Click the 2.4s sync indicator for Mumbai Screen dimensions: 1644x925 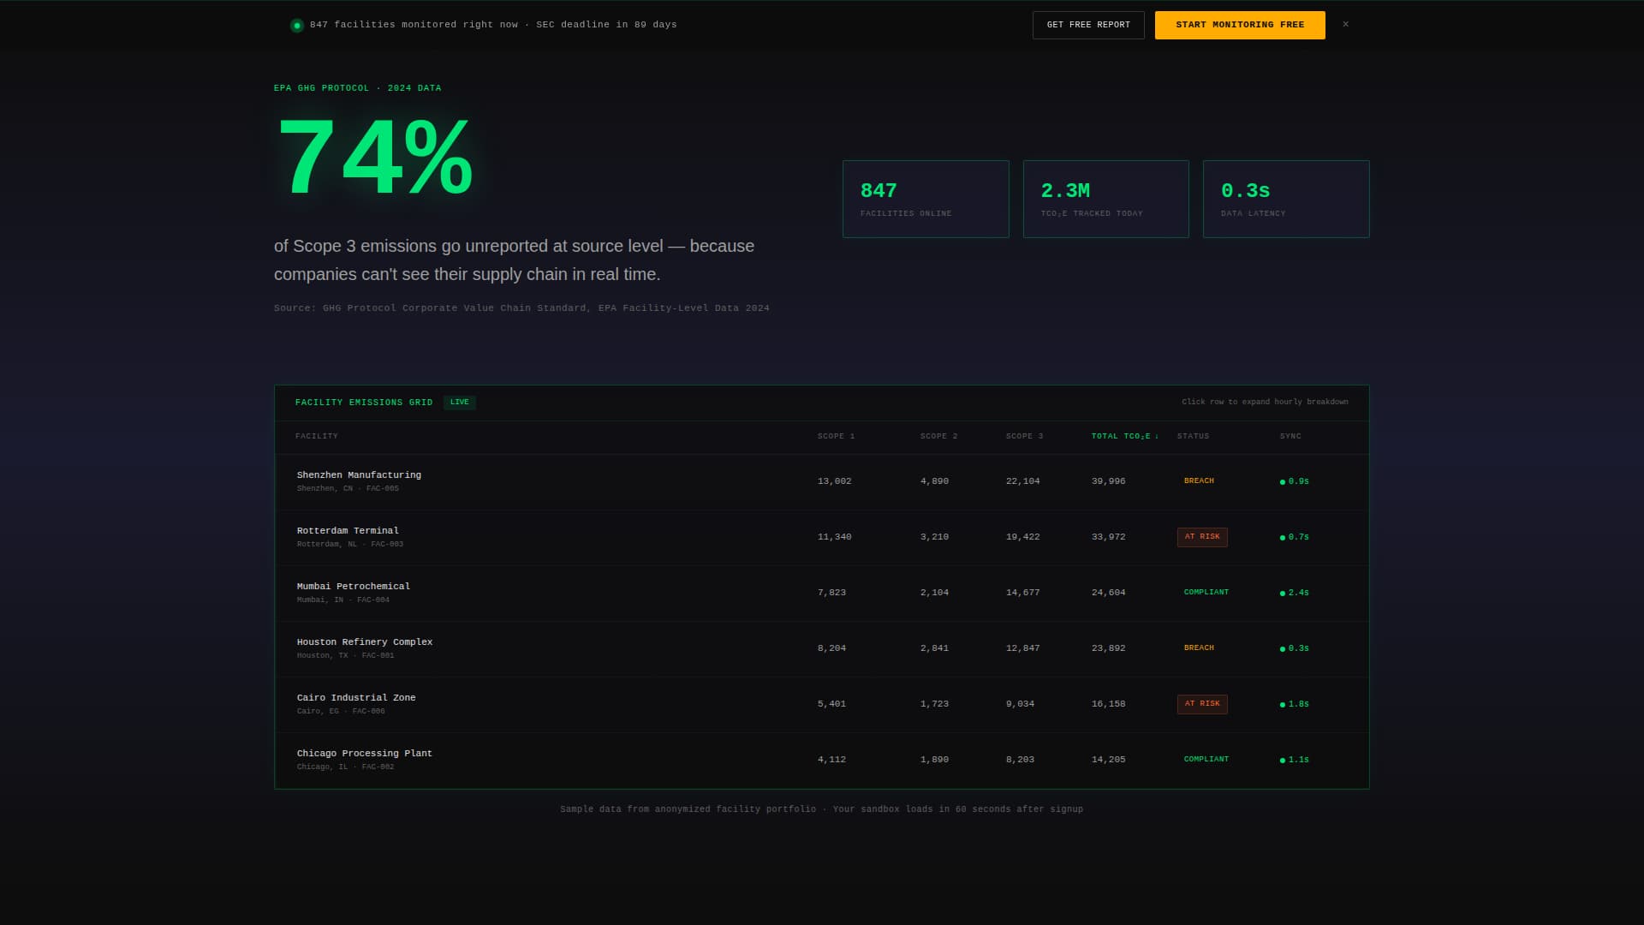[x=1295, y=593]
